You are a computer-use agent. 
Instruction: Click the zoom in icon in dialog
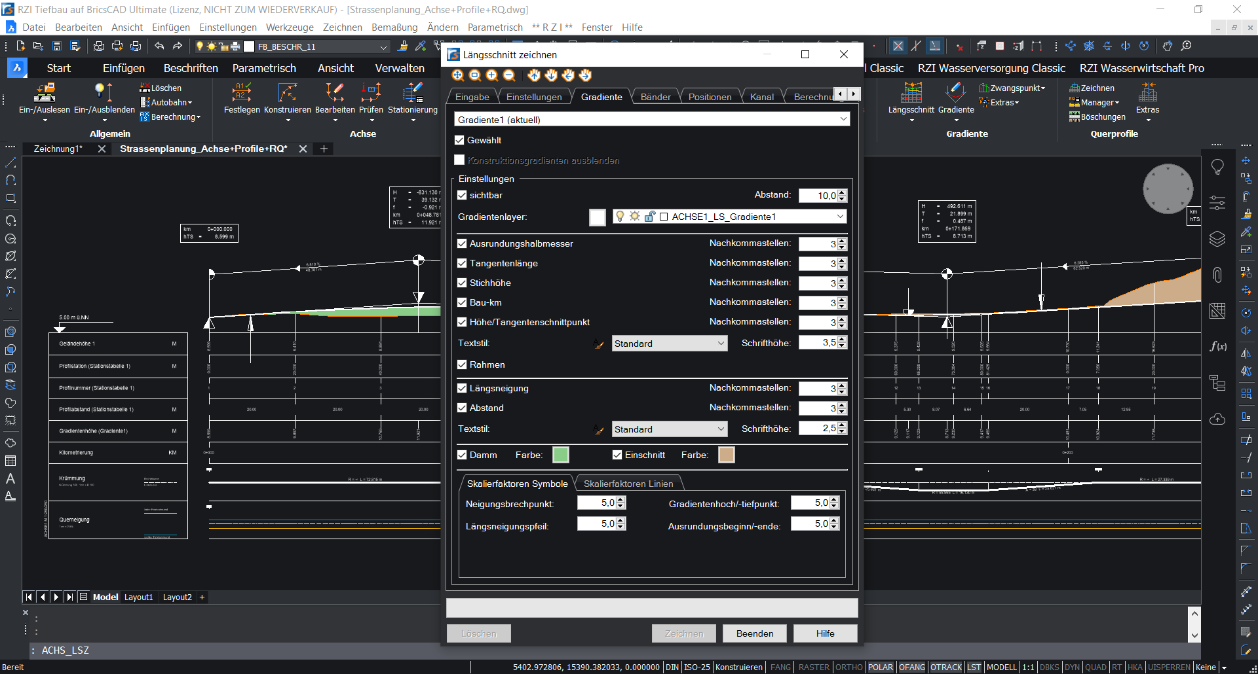(x=492, y=75)
